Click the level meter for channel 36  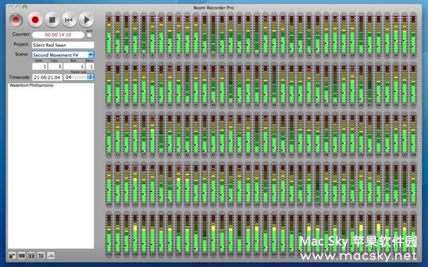[x=413, y=35]
